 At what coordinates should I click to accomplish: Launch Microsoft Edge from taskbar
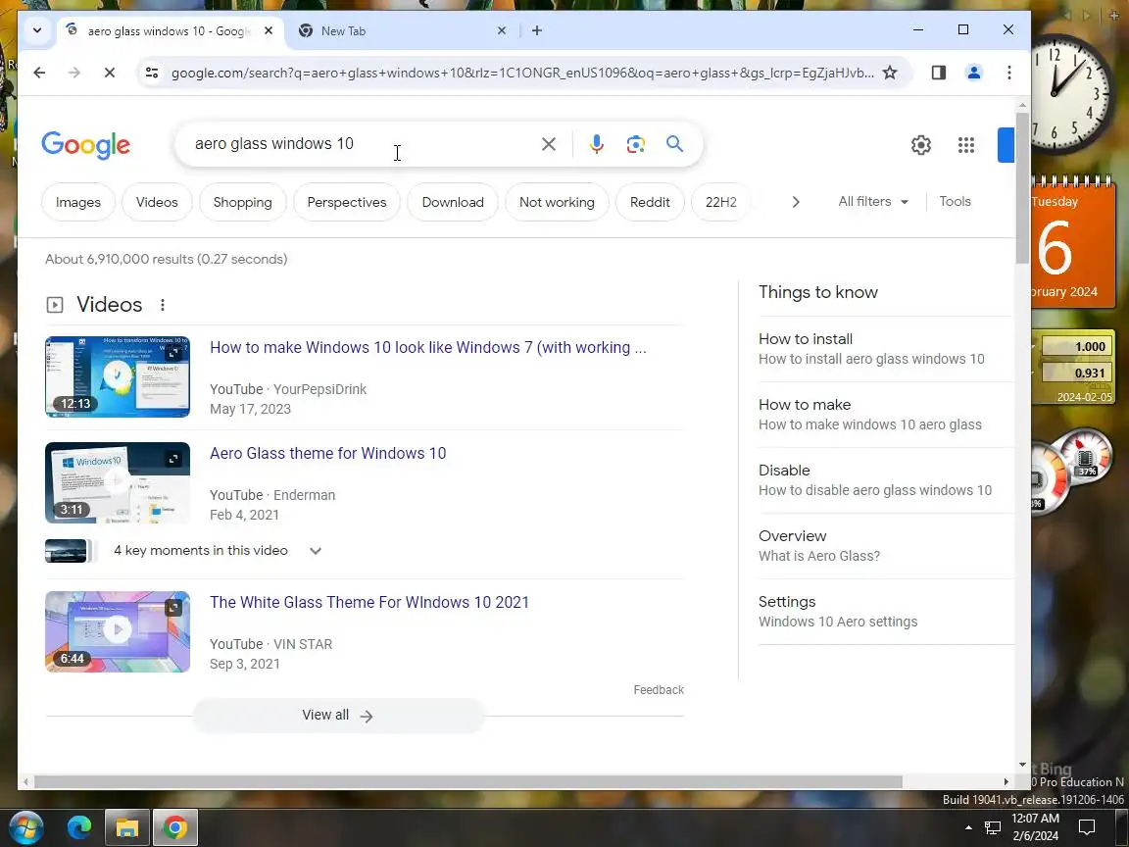[x=79, y=827]
